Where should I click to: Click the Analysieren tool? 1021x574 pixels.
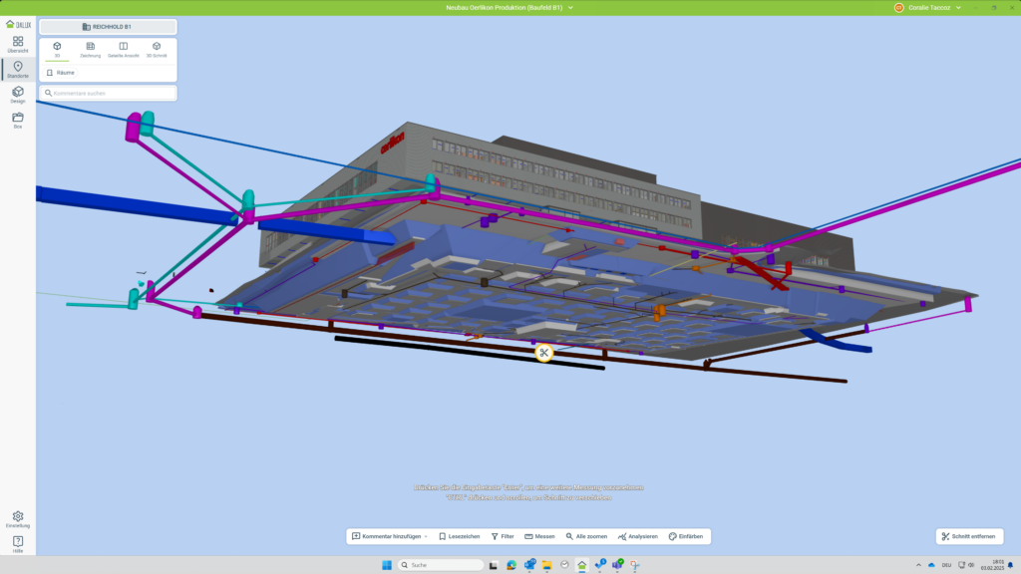[637, 536]
